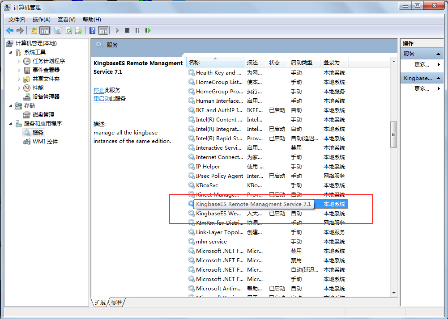Expand the 共享文件夹 node triangle

(19, 80)
